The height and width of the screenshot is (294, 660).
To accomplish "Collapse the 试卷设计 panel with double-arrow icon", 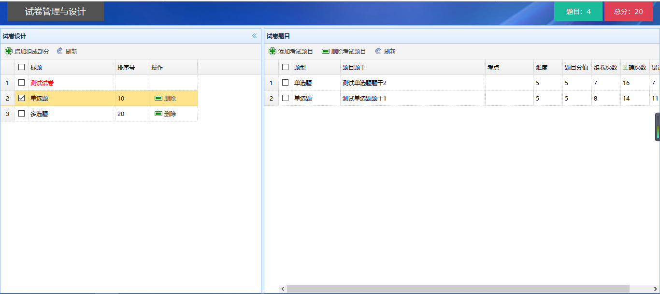I will pyautogui.click(x=254, y=36).
